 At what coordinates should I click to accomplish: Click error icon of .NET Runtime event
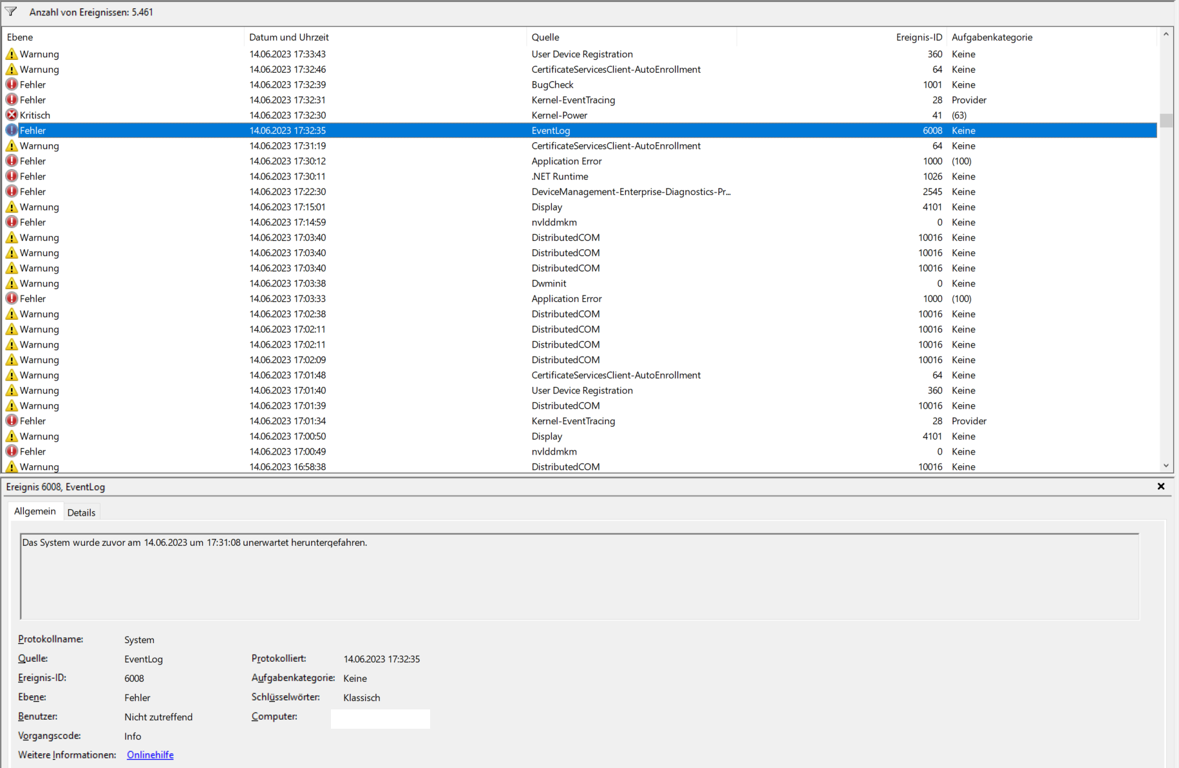pyautogui.click(x=12, y=176)
